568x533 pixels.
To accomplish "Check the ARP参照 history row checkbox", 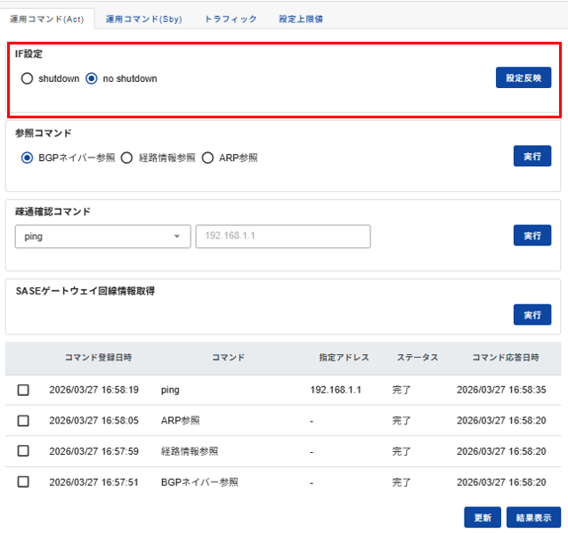I will (x=23, y=420).
